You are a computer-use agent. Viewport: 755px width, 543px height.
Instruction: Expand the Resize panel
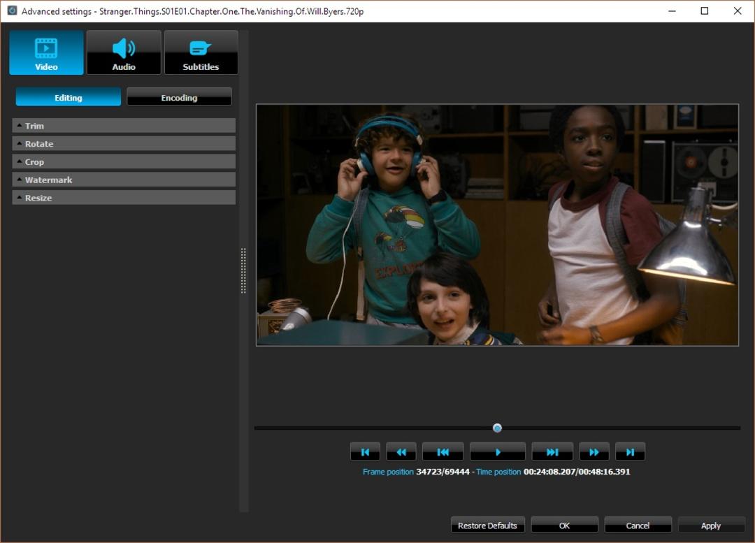[x=124, y=197]
